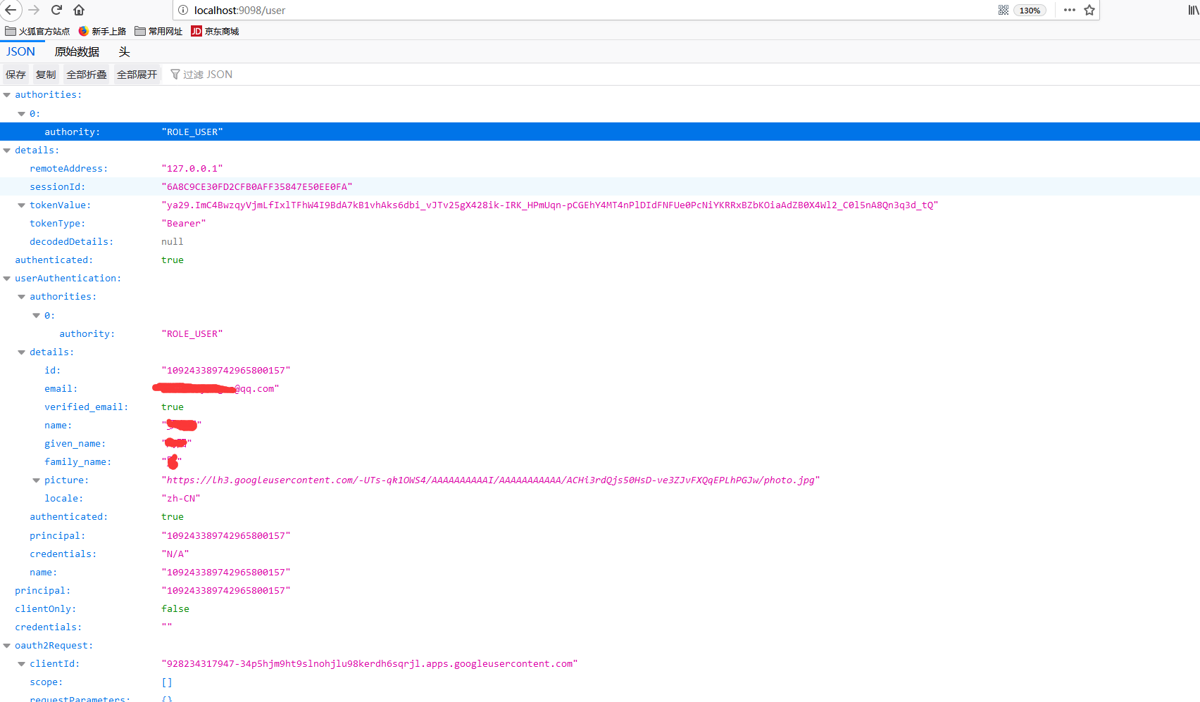Collapse the tokenValue entry
The width and height of the screenshot is (1200, 702).
click(21, 205)
